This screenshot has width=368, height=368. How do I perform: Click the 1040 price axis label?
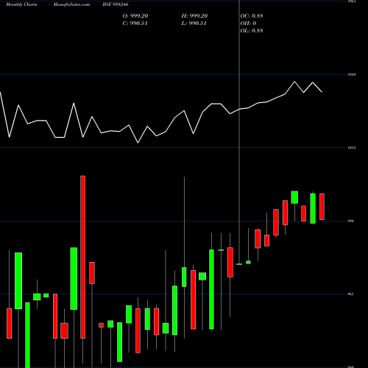pos(352,74)
